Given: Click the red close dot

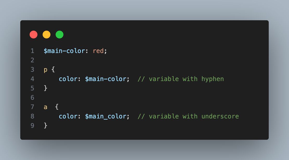Looking at the screenshot, I should 34,35.
